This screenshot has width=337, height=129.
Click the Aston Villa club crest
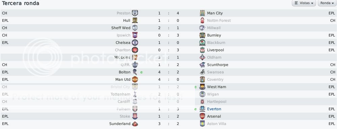(202, 124)
